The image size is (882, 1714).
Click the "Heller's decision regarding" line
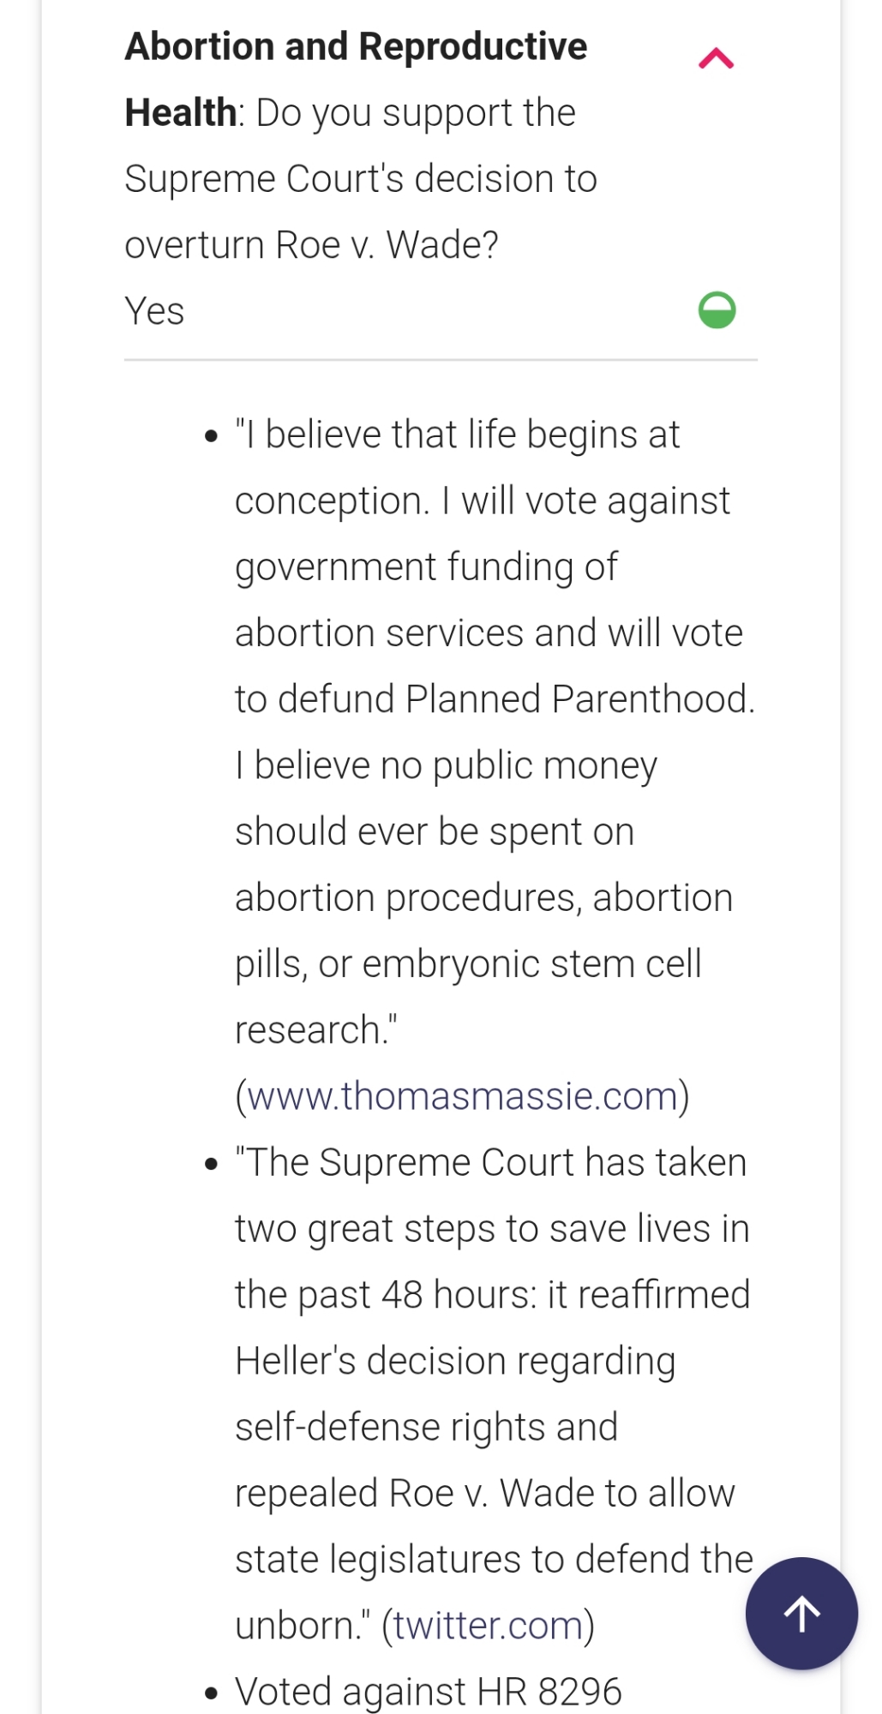point(455,1361)
